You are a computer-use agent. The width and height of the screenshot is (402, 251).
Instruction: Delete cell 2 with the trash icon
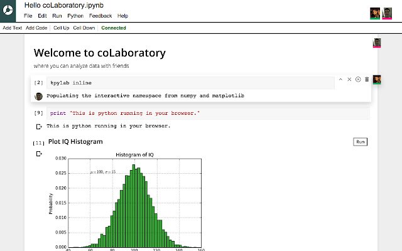367,80
